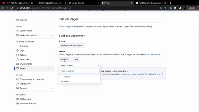The height and width of the screenshot is (112, 199).
Task: Open a new browser tab
Action: (170, 3)
